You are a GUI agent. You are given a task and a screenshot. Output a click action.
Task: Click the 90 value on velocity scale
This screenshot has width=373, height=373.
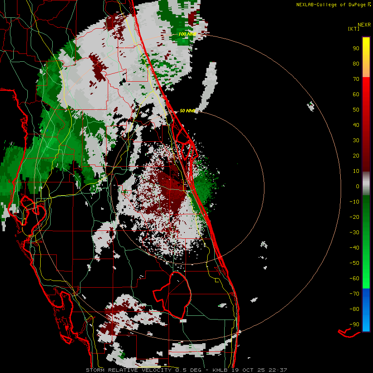pyautogui.click(x=356, y=48)
